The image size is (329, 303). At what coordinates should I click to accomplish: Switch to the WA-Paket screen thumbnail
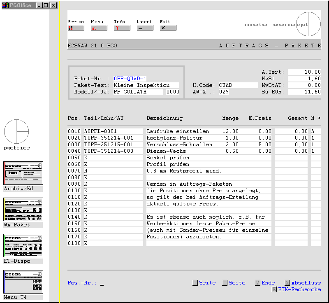tap(23, 209)
